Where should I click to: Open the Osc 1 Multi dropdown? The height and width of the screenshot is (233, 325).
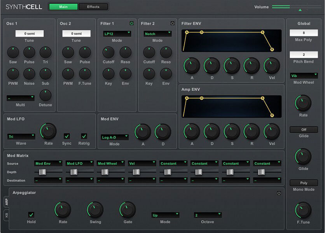tap(20, 98)
